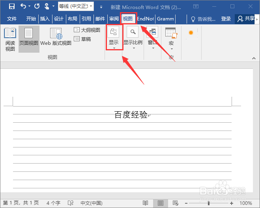260x208 pixels.
Task: Select the 视图 ribbon tab
Action: (x=128, y=18)
